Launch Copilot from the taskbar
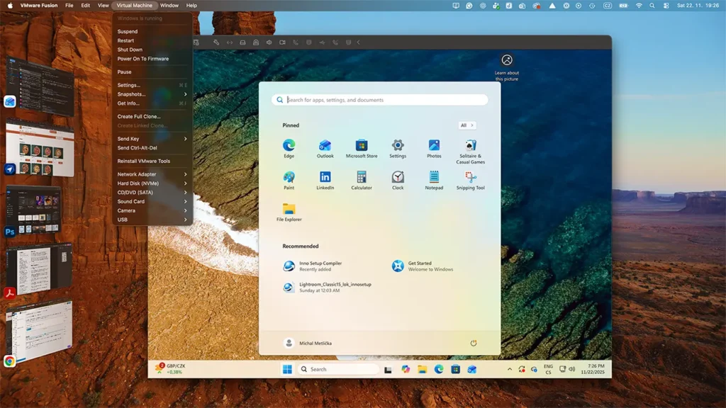Viewport: 726px width, 408px height. point(405,369)
